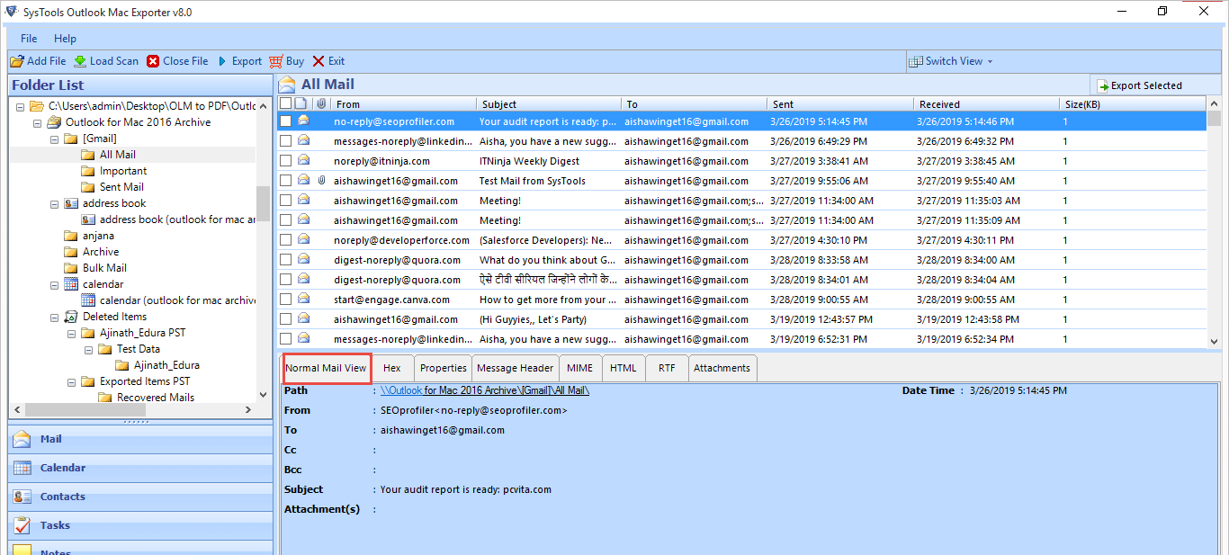
Task: Click the folder list vertical scrollbar
Action: 263,203
